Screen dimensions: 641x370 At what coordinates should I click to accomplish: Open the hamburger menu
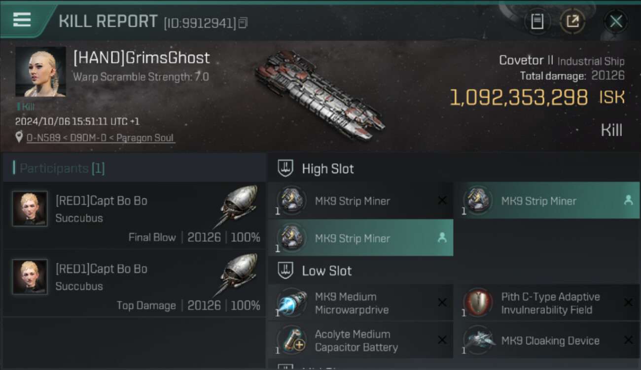(22, 20)
